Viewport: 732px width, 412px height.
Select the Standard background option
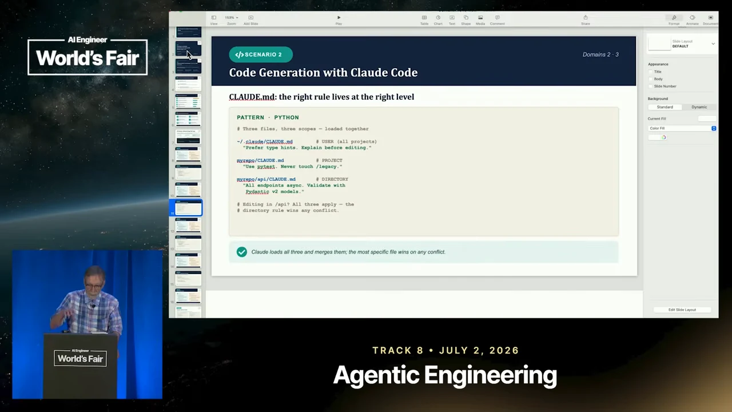point(665,107)
